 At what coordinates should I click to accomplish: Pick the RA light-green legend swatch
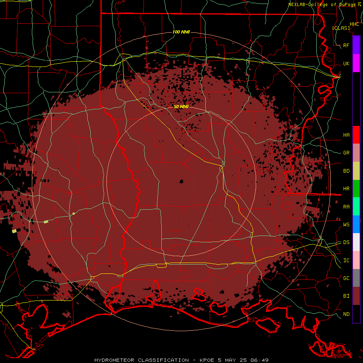(356, 207)
